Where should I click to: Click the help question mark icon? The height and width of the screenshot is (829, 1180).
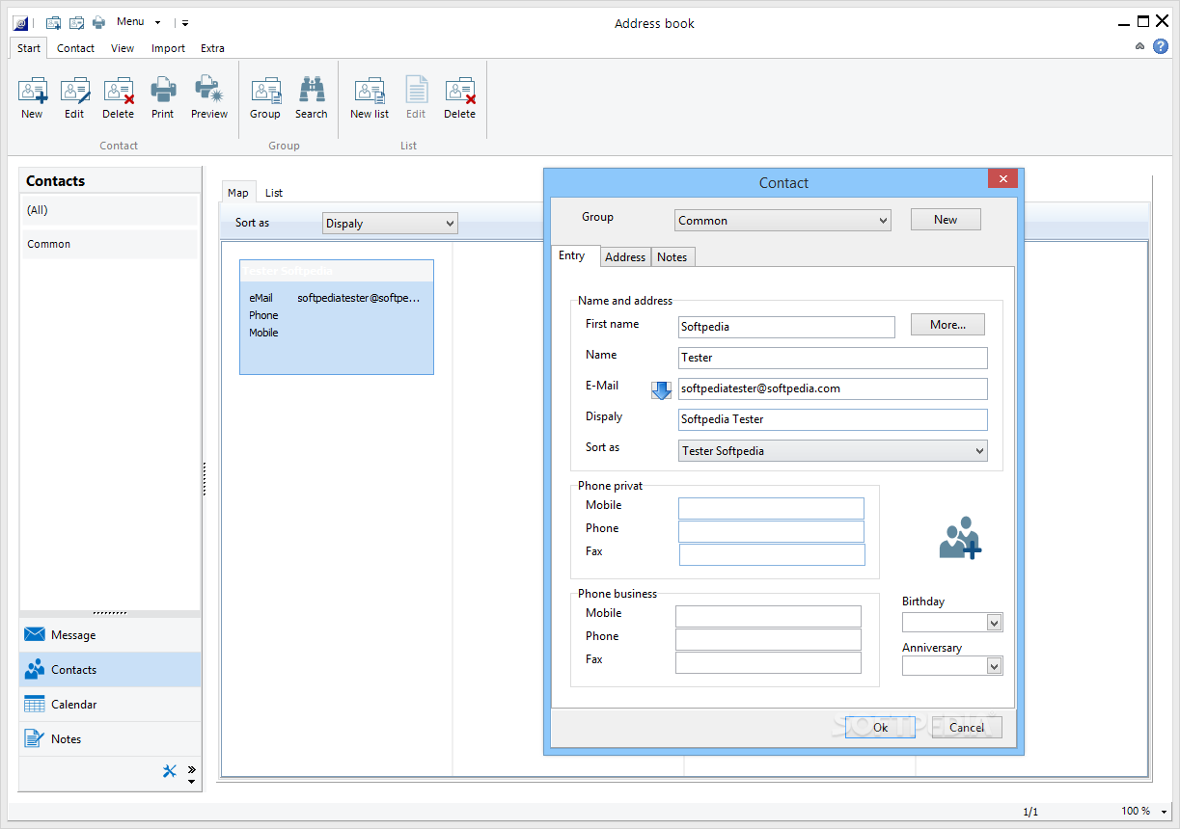point(1161,46)
